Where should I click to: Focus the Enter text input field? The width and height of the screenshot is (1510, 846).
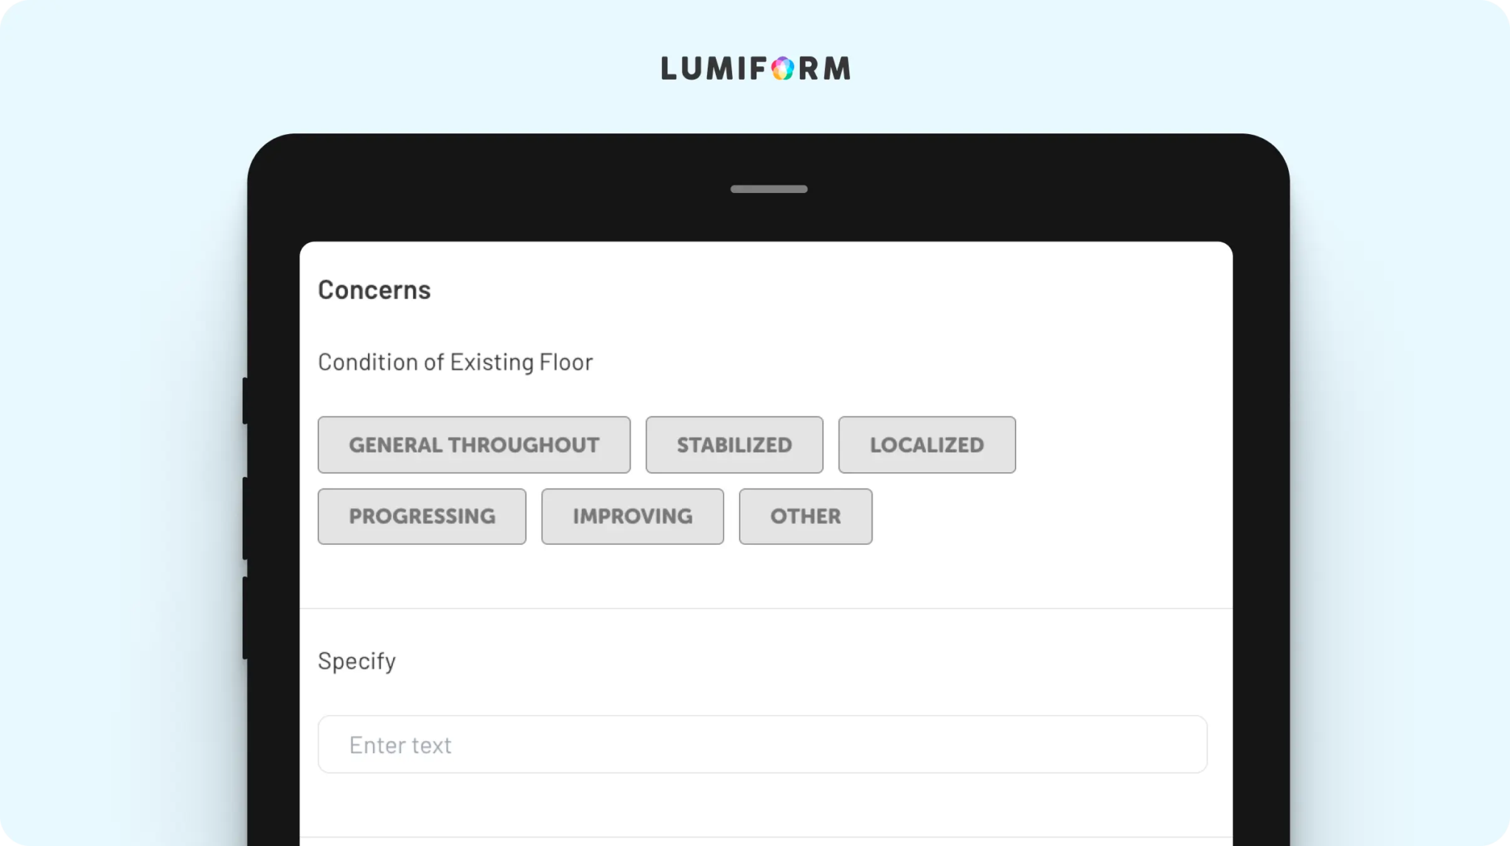point(762,744)
